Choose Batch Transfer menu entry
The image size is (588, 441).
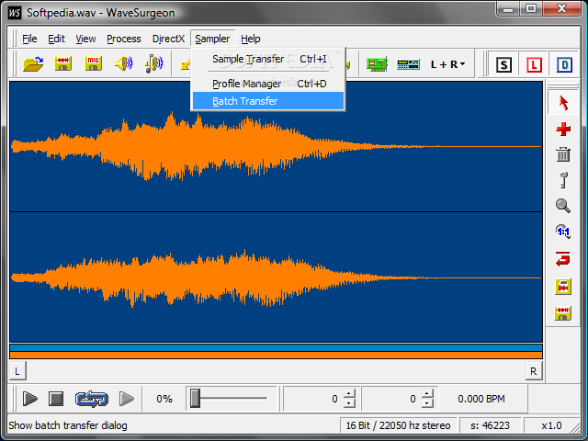click(268, 101)
